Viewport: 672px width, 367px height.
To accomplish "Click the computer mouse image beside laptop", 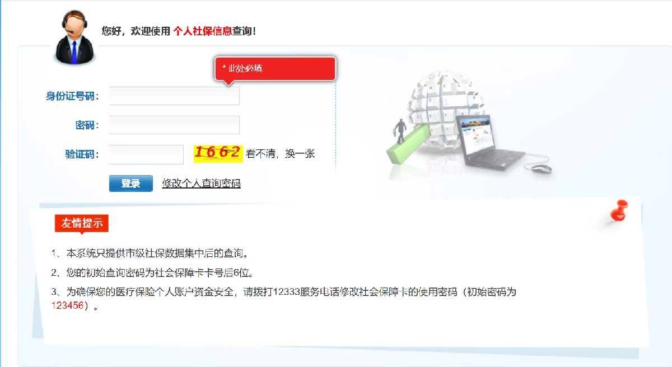I will point(541,168).
